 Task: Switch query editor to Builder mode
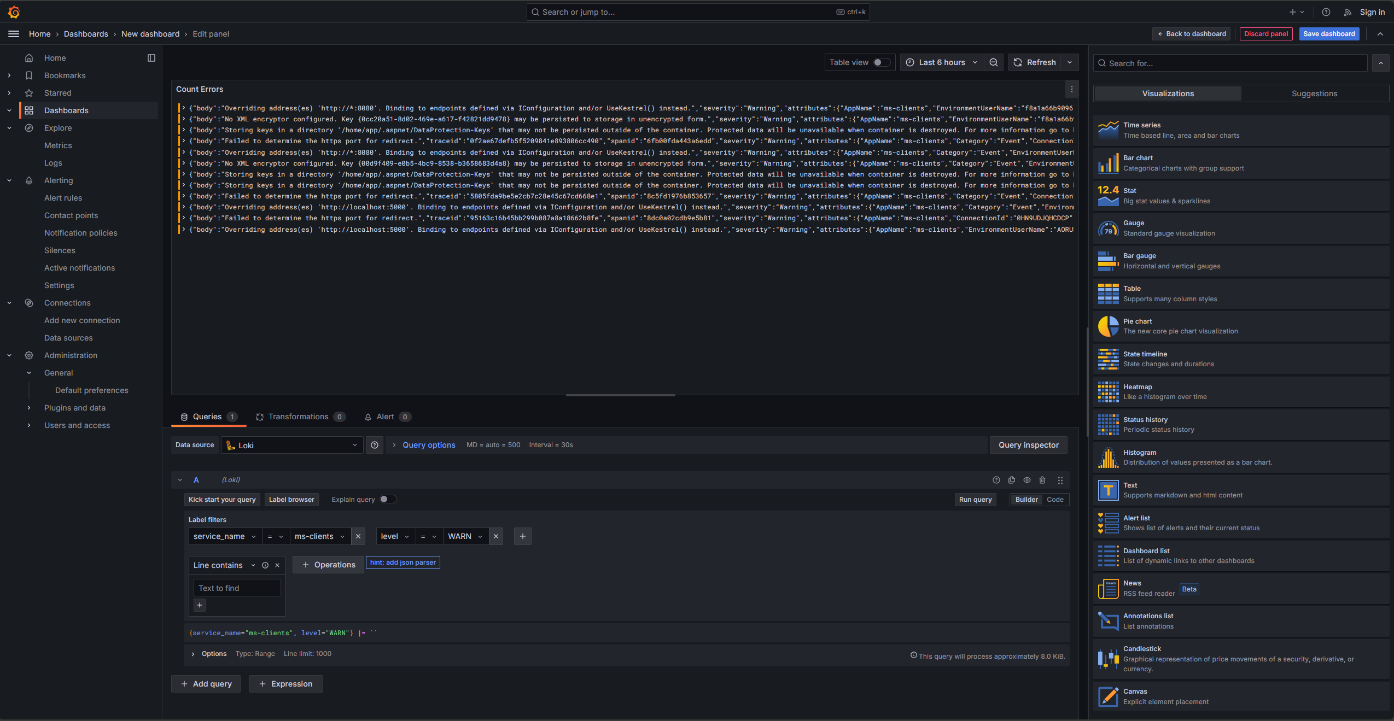pos(1026,500)
